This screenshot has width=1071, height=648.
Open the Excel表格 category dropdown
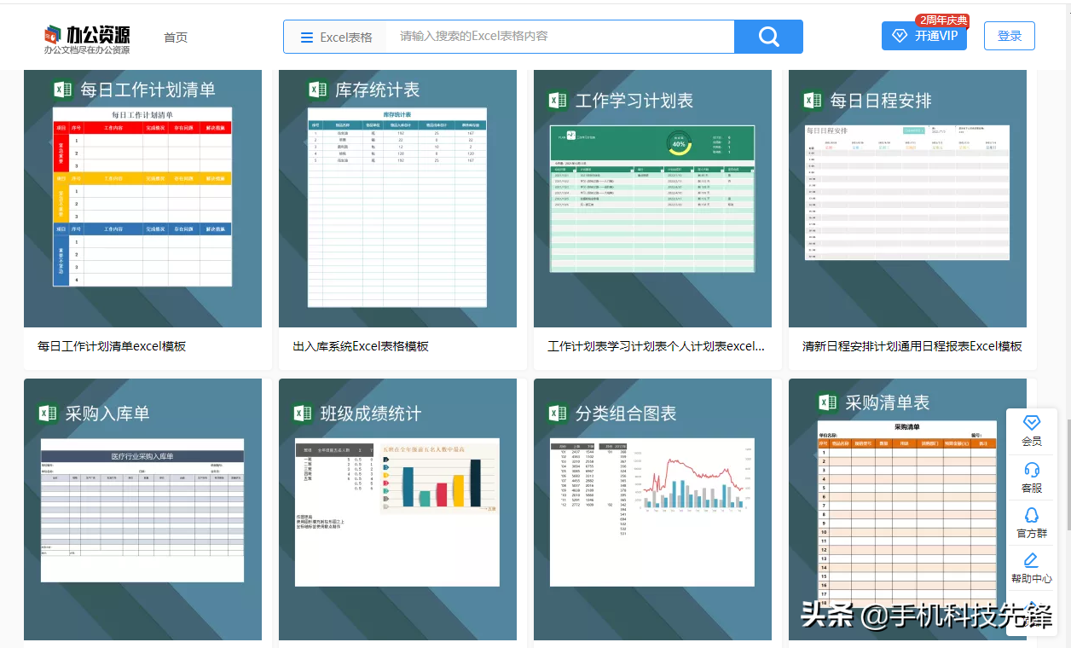click(x=336, y=38)
